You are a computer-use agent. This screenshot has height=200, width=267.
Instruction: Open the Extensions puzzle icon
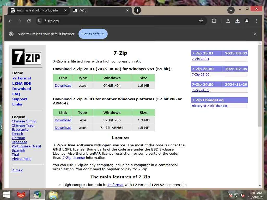214,21
